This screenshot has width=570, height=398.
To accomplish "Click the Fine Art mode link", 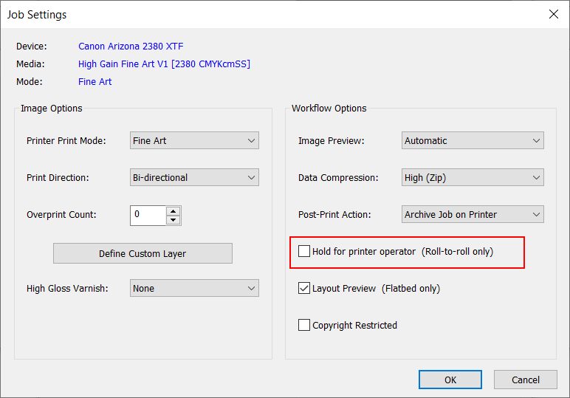I will click(95, 82).
